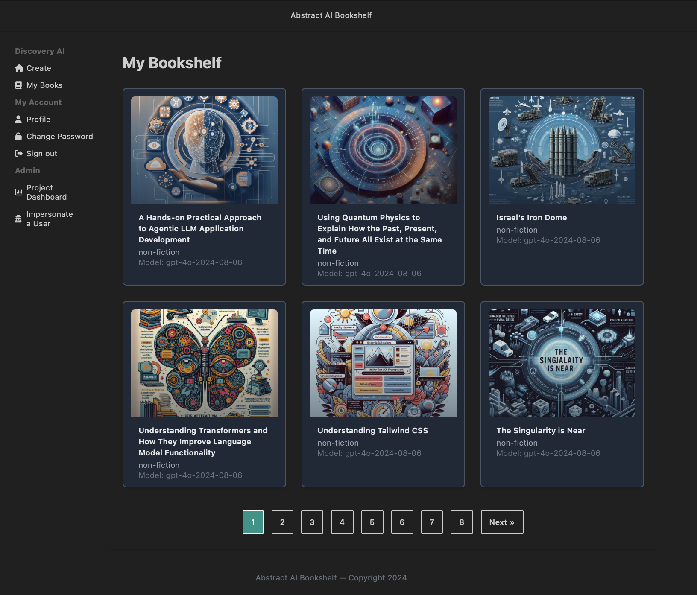Open The Singularity is Near cover image

coord(562,363)
